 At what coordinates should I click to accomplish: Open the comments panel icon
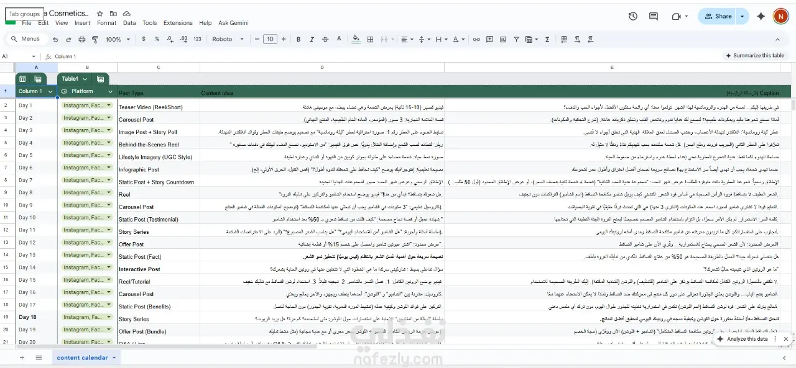(x=654, y=16)
